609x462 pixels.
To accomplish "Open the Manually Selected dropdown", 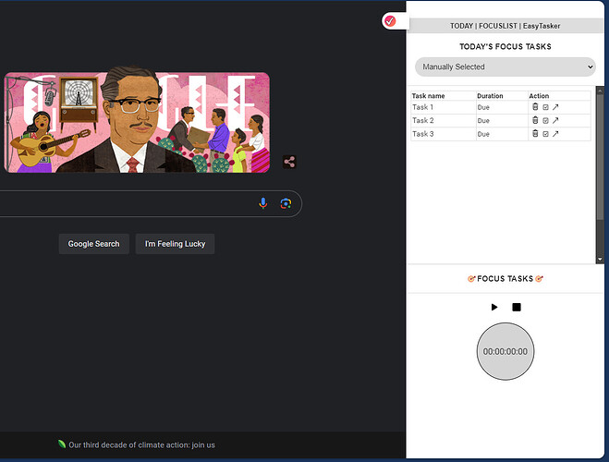I will pyautogui.click(x=505, y=67).
